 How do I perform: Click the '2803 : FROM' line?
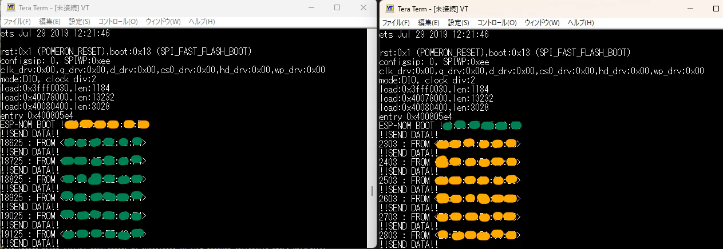point(450,235)
